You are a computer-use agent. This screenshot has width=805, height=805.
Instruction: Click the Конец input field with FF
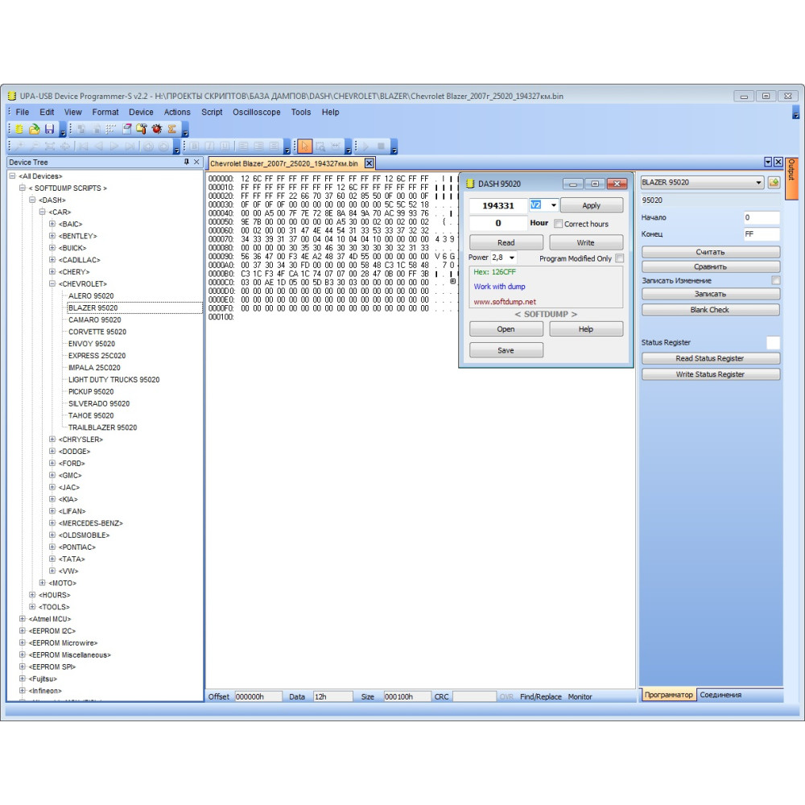(x=762, y=234)
